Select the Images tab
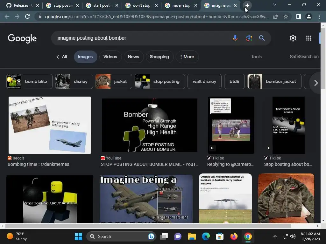326x244 pixels. pos(85,57)
